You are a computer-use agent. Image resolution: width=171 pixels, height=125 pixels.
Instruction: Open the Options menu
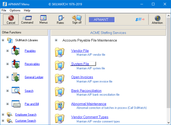tap(15, 10)
